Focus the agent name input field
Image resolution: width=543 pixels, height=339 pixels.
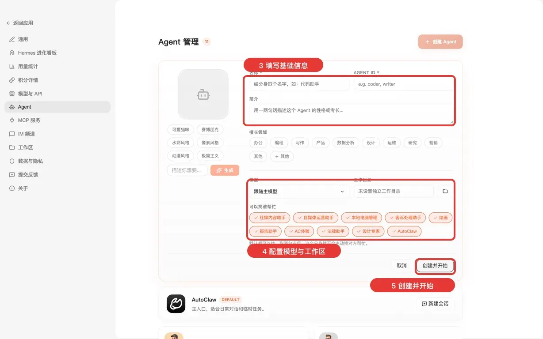coord(299,84)
